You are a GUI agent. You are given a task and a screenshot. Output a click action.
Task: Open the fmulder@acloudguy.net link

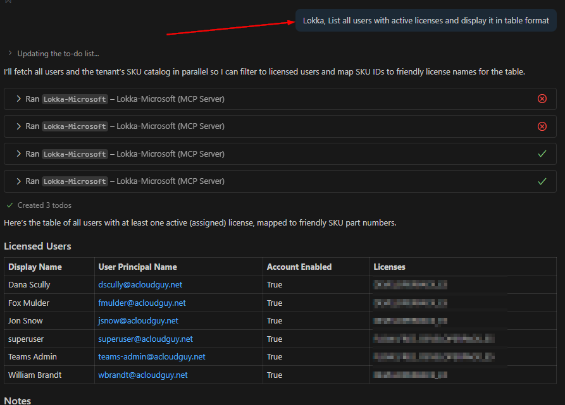pos(142,303)
